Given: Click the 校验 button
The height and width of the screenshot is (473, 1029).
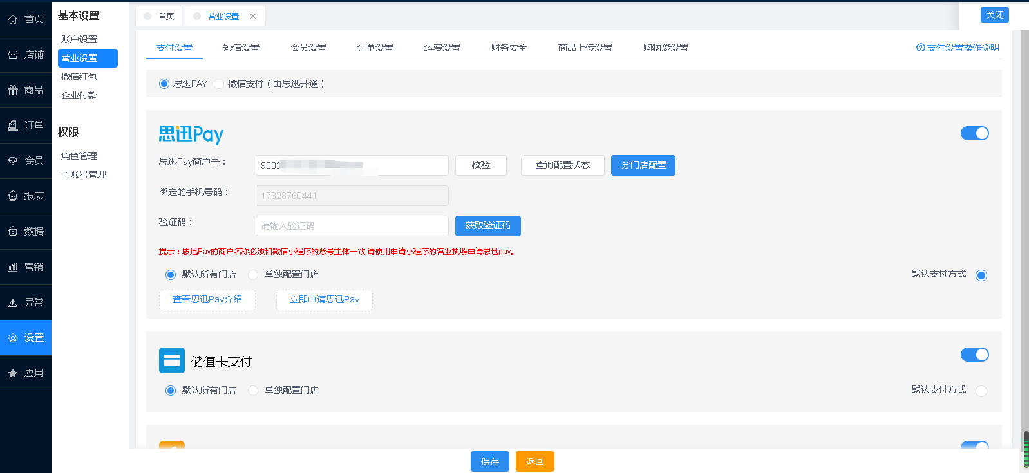Looking at the screenshot, I should (x=481, y=165).
